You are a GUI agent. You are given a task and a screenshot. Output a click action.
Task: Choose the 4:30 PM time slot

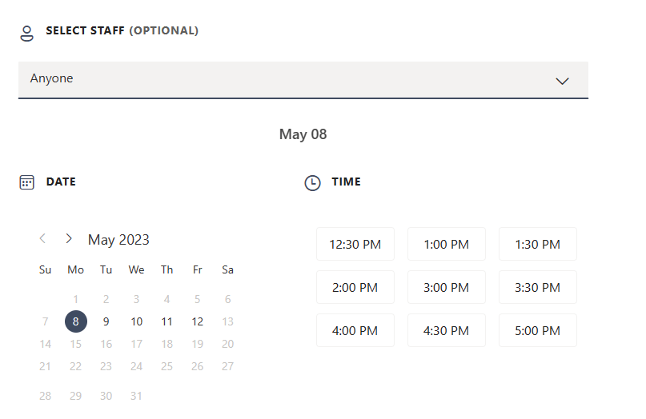coord(447,330)
